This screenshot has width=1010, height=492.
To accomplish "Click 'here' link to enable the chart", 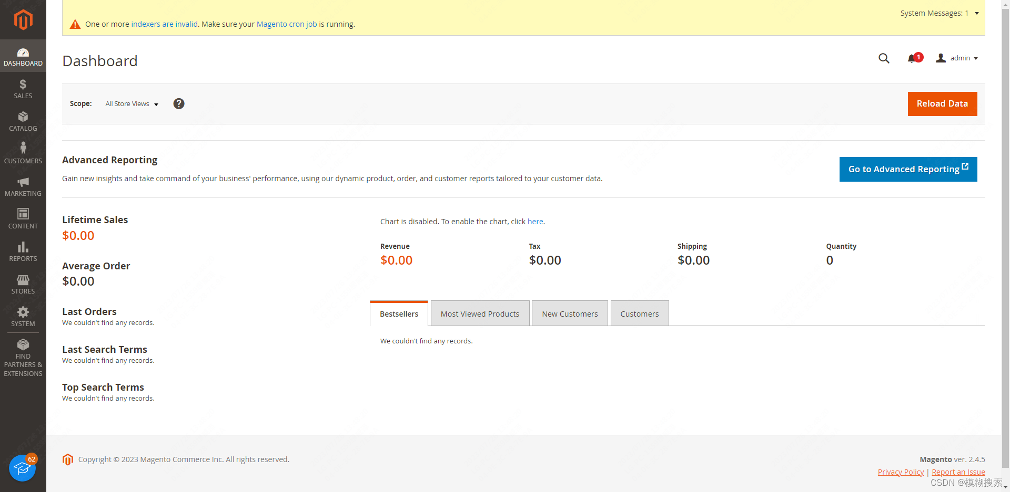I will [x=535, y=222].
